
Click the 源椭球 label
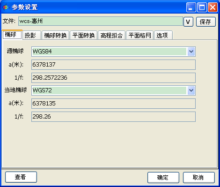click(15, 51)
